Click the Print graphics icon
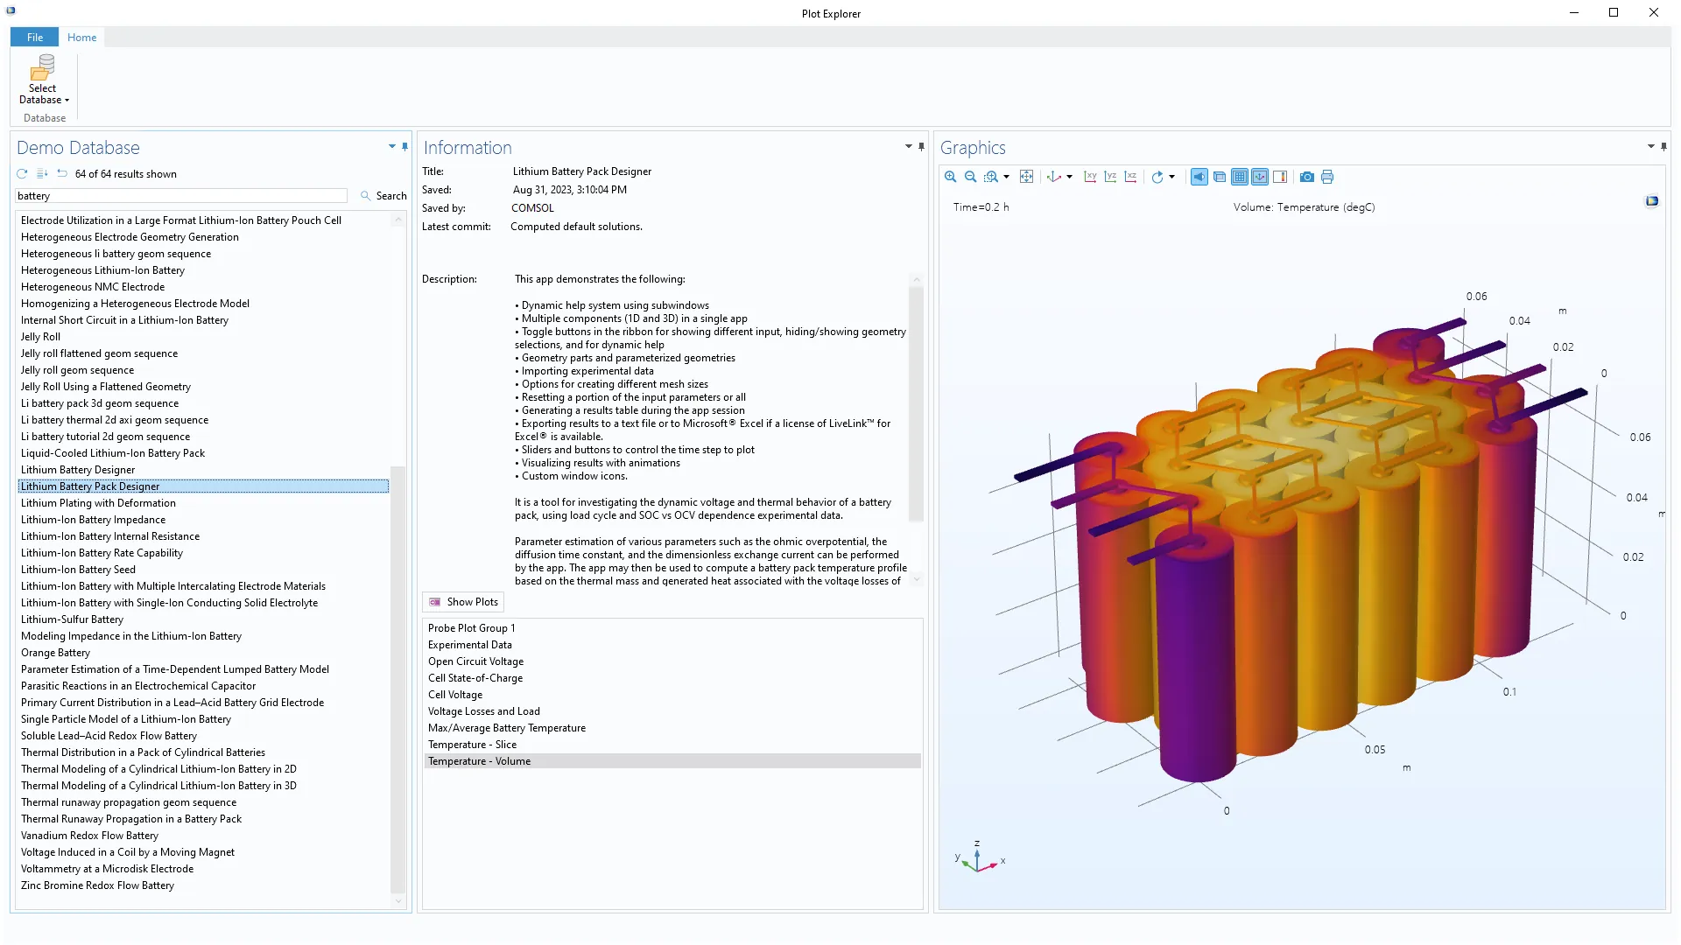1681x945 pixels. 1327,177
